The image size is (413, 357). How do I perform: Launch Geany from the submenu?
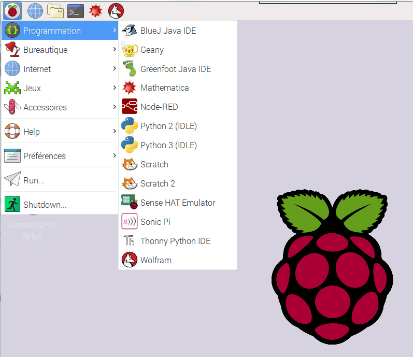[x=178, y=50]
